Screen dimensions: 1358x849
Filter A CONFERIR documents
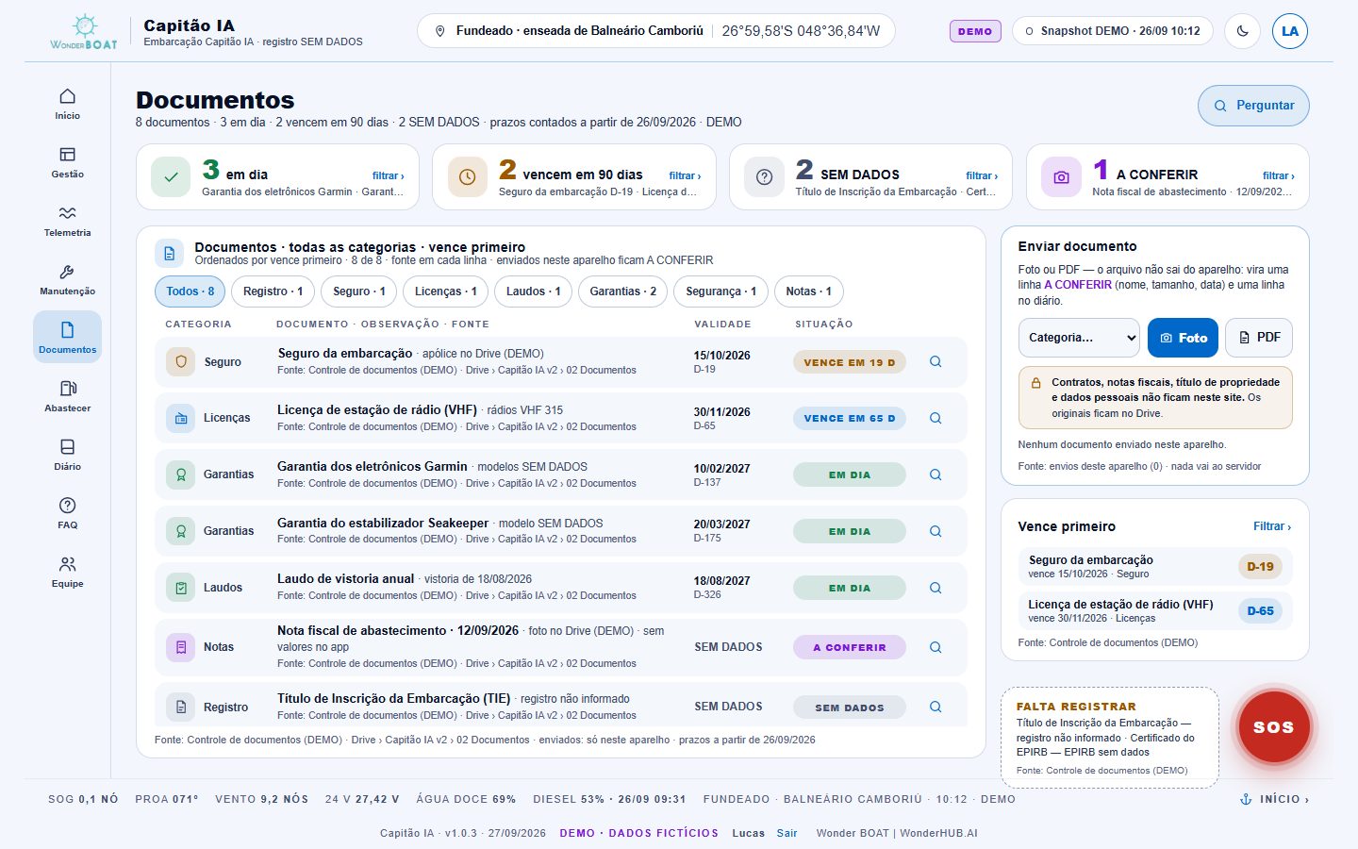[1279, 175]
